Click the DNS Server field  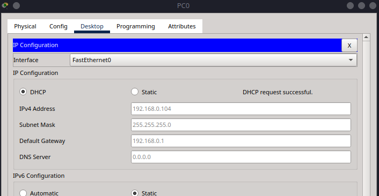pyautogui.click(x=240, y=157)
